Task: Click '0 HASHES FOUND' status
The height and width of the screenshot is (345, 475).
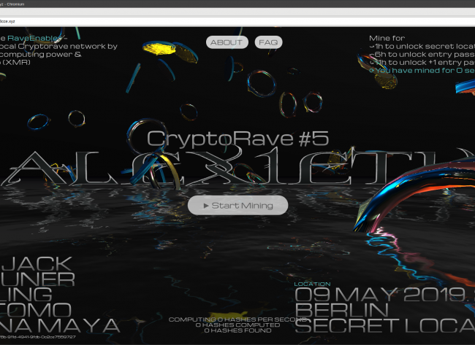Action: [237, 330]
